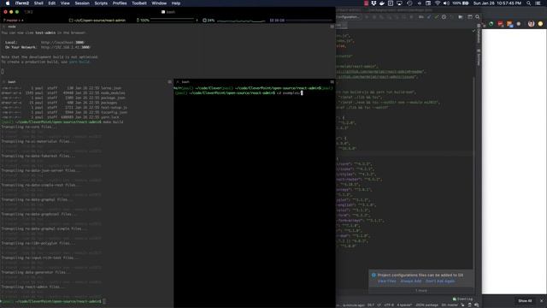Open the Event Log in IDE status bar
Image resolution: width=547 pixels, height=308 pixels.
pos(462,299)
